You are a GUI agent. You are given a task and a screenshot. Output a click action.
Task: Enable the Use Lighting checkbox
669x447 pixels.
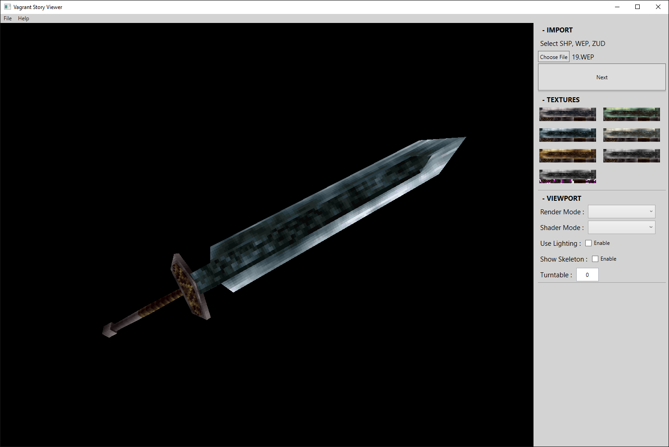click(x=588, y=243)
